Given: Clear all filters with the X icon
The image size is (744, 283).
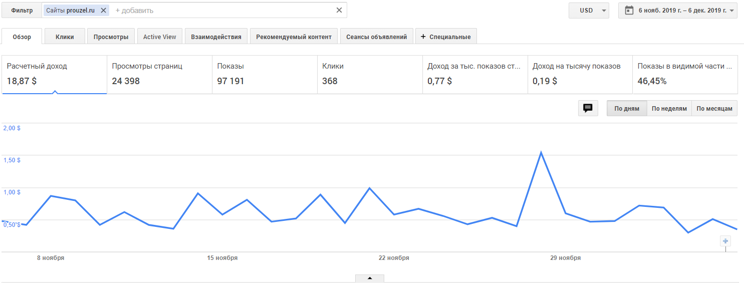Looking at the screenshot, I should 339,10.
